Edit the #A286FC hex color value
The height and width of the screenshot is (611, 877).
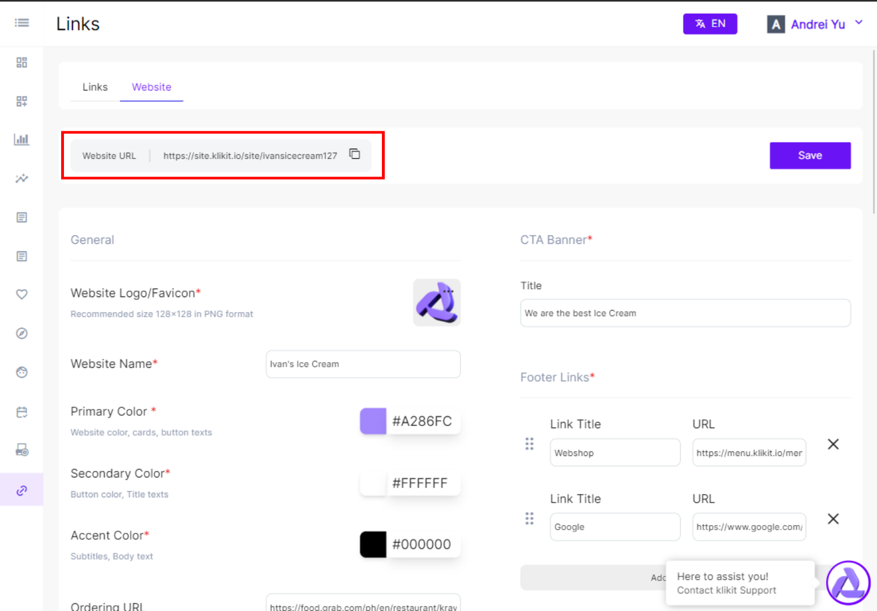coord(423,421)
